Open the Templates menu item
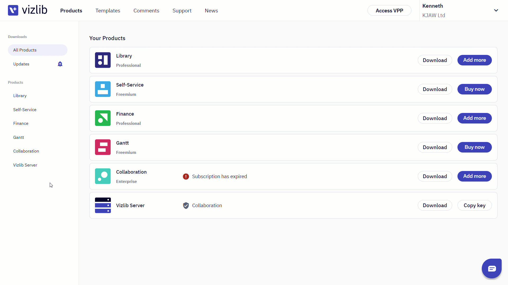This screenshot has height=285, width=508. [108, 11]
